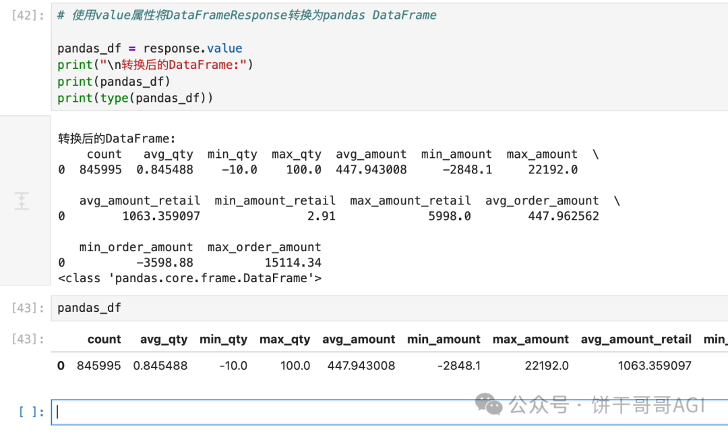Click the 'avg_qty' table column header
Image resolution: width=728 pixels, height=434 pixels.
point(163,340)
